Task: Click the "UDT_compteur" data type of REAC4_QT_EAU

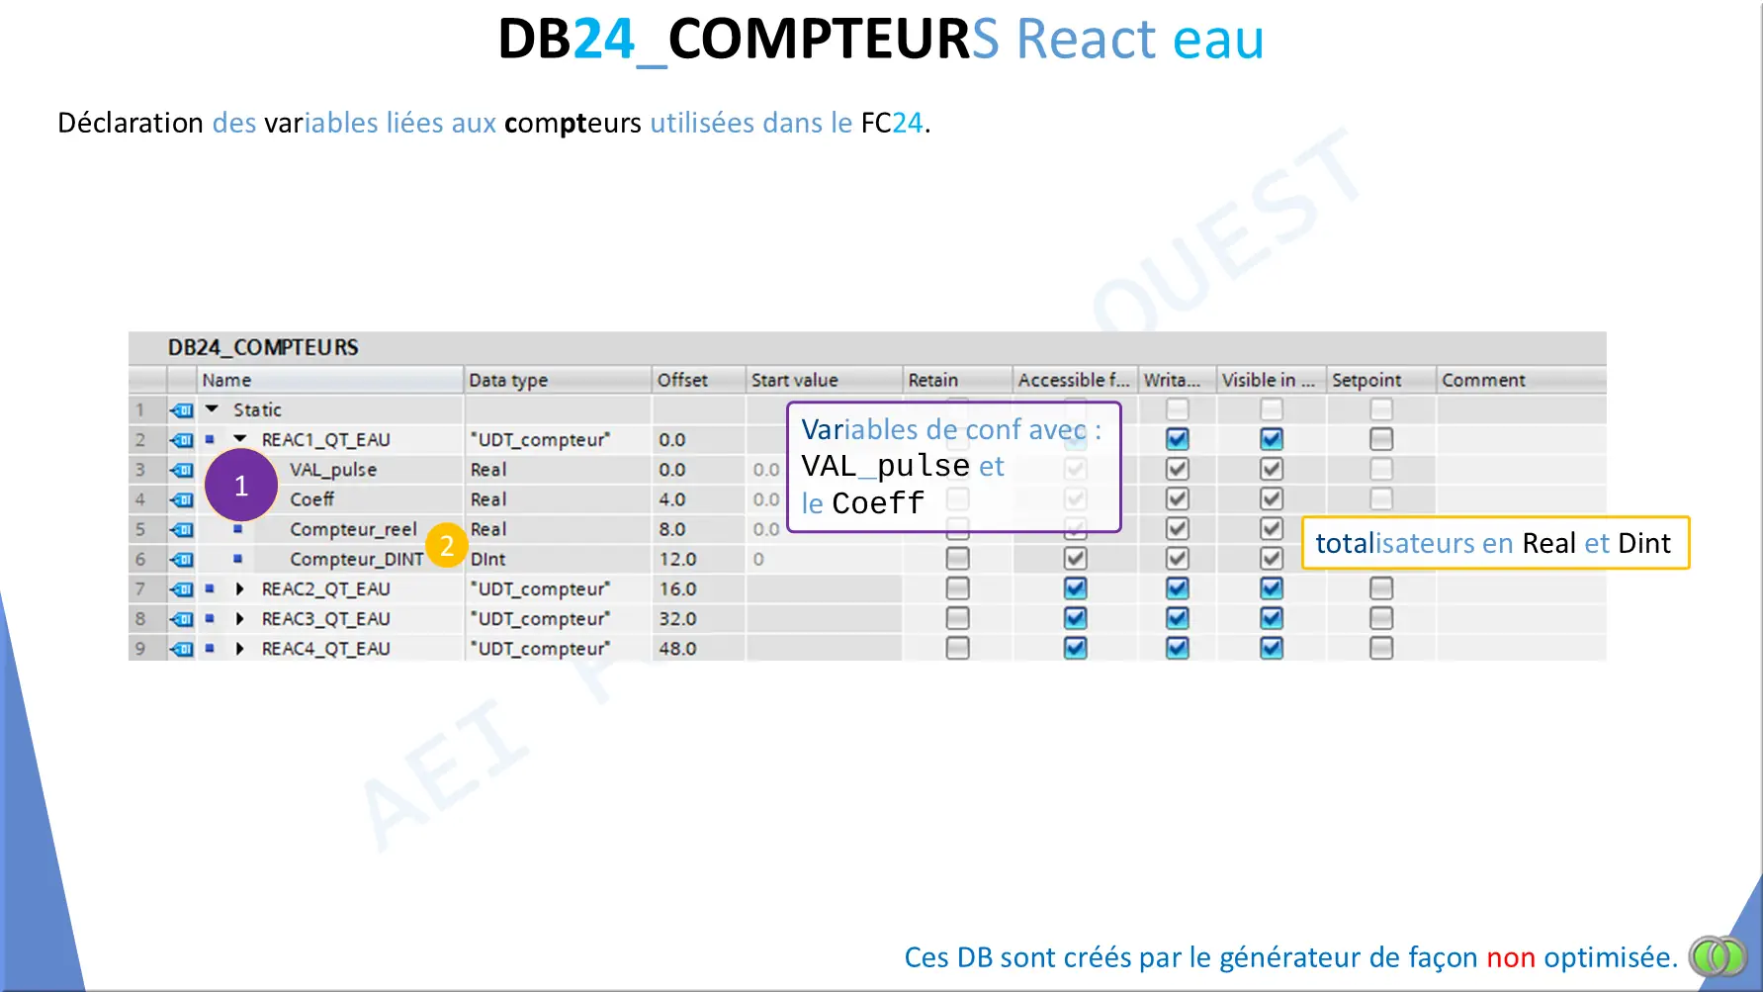Action: (540, 649)
